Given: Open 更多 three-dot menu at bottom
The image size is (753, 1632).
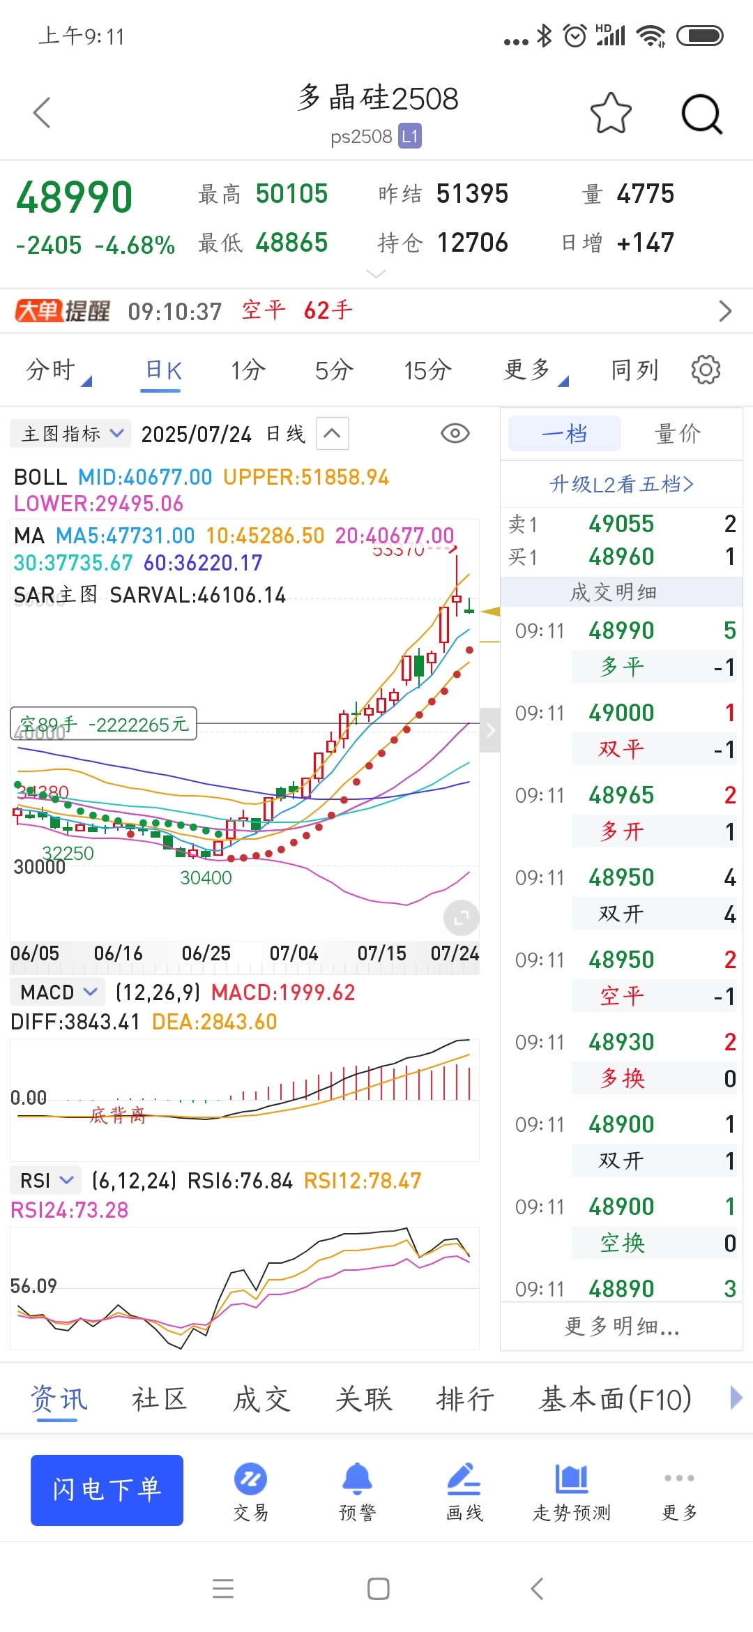Looking at the screenshot, I should tap(679, 1491).
